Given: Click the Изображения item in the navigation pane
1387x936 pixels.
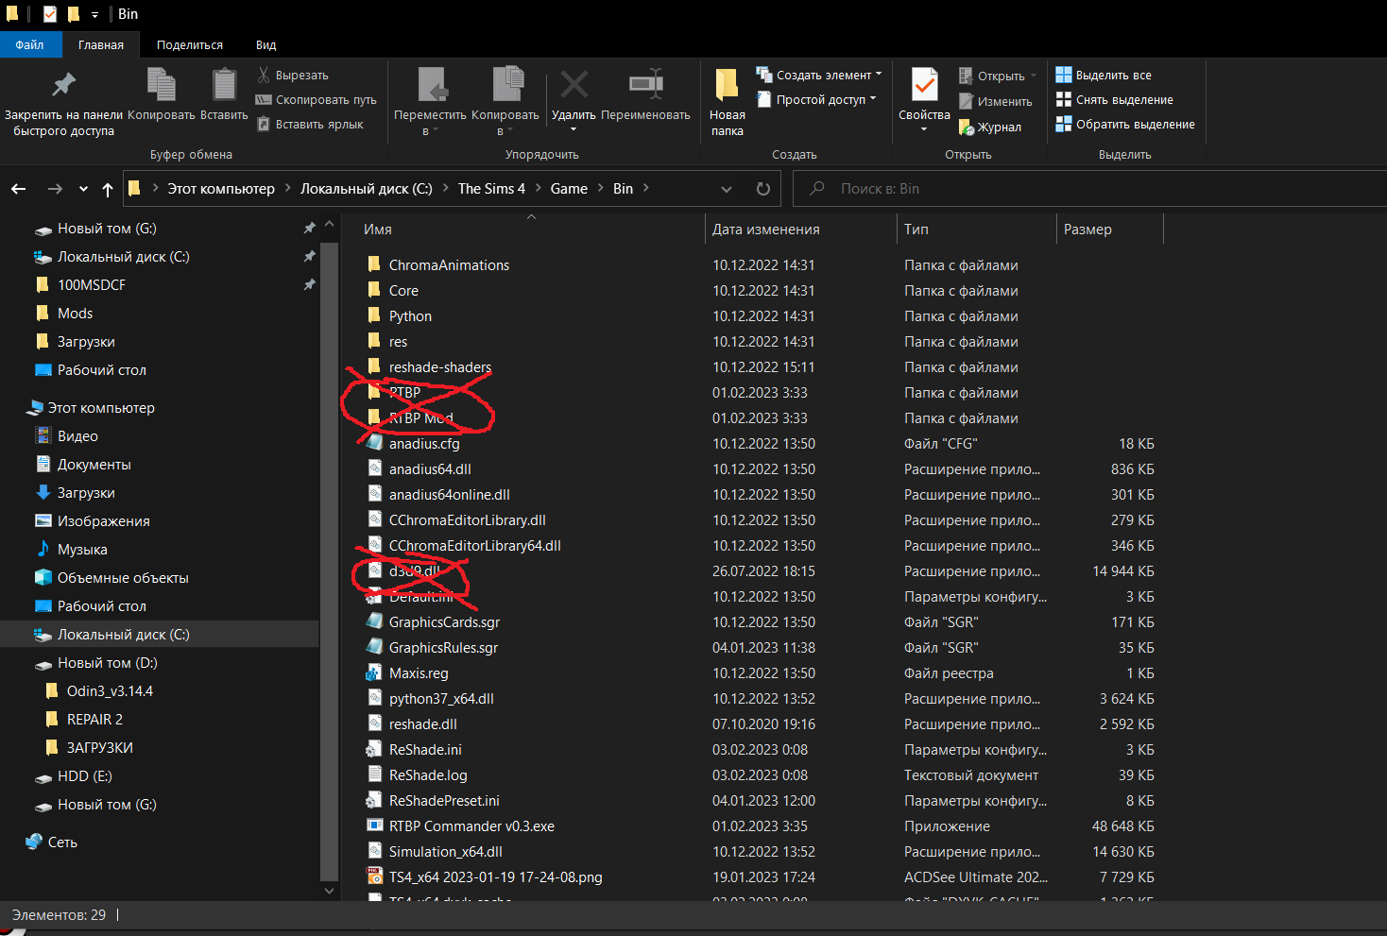Looking at the screenshot, I should tap(103, 521).
